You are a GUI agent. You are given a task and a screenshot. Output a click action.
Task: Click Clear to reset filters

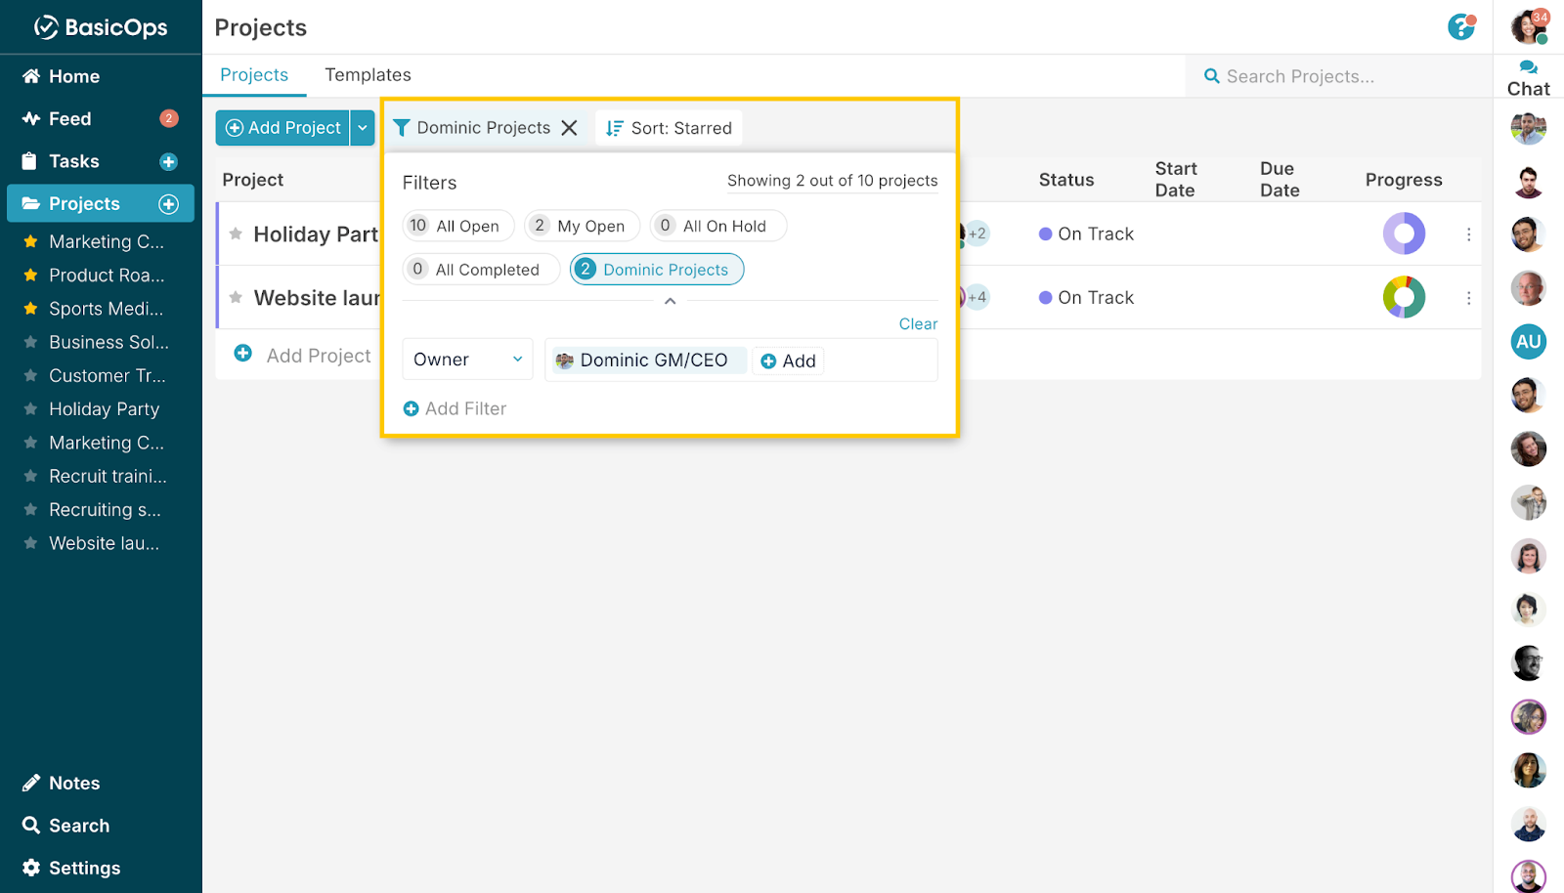[x=917, y=323]
